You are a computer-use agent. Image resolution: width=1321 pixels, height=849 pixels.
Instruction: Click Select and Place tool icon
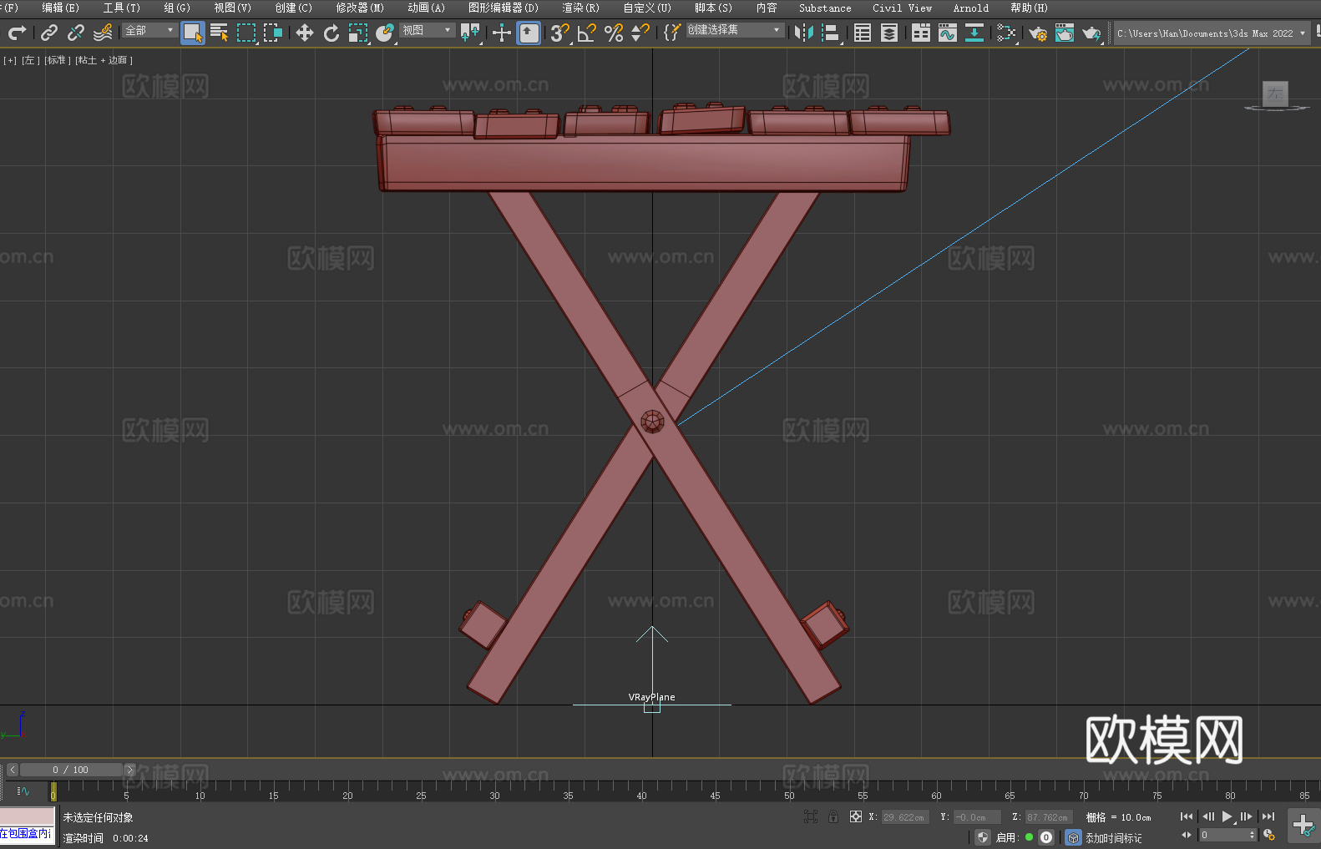(385, 33)
